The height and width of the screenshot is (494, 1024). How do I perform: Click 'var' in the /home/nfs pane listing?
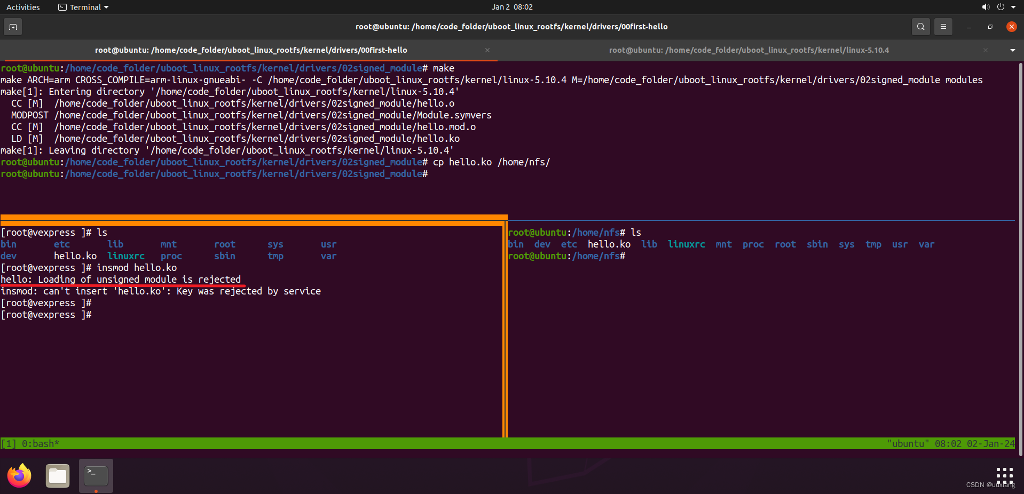pyautogui.click(x=927, y=244)
